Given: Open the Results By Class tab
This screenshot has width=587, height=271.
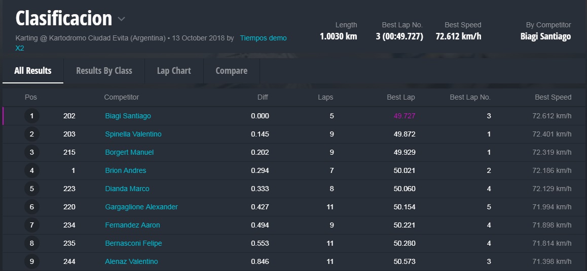Looking at the screenshot, I should (x=104, y=71).
